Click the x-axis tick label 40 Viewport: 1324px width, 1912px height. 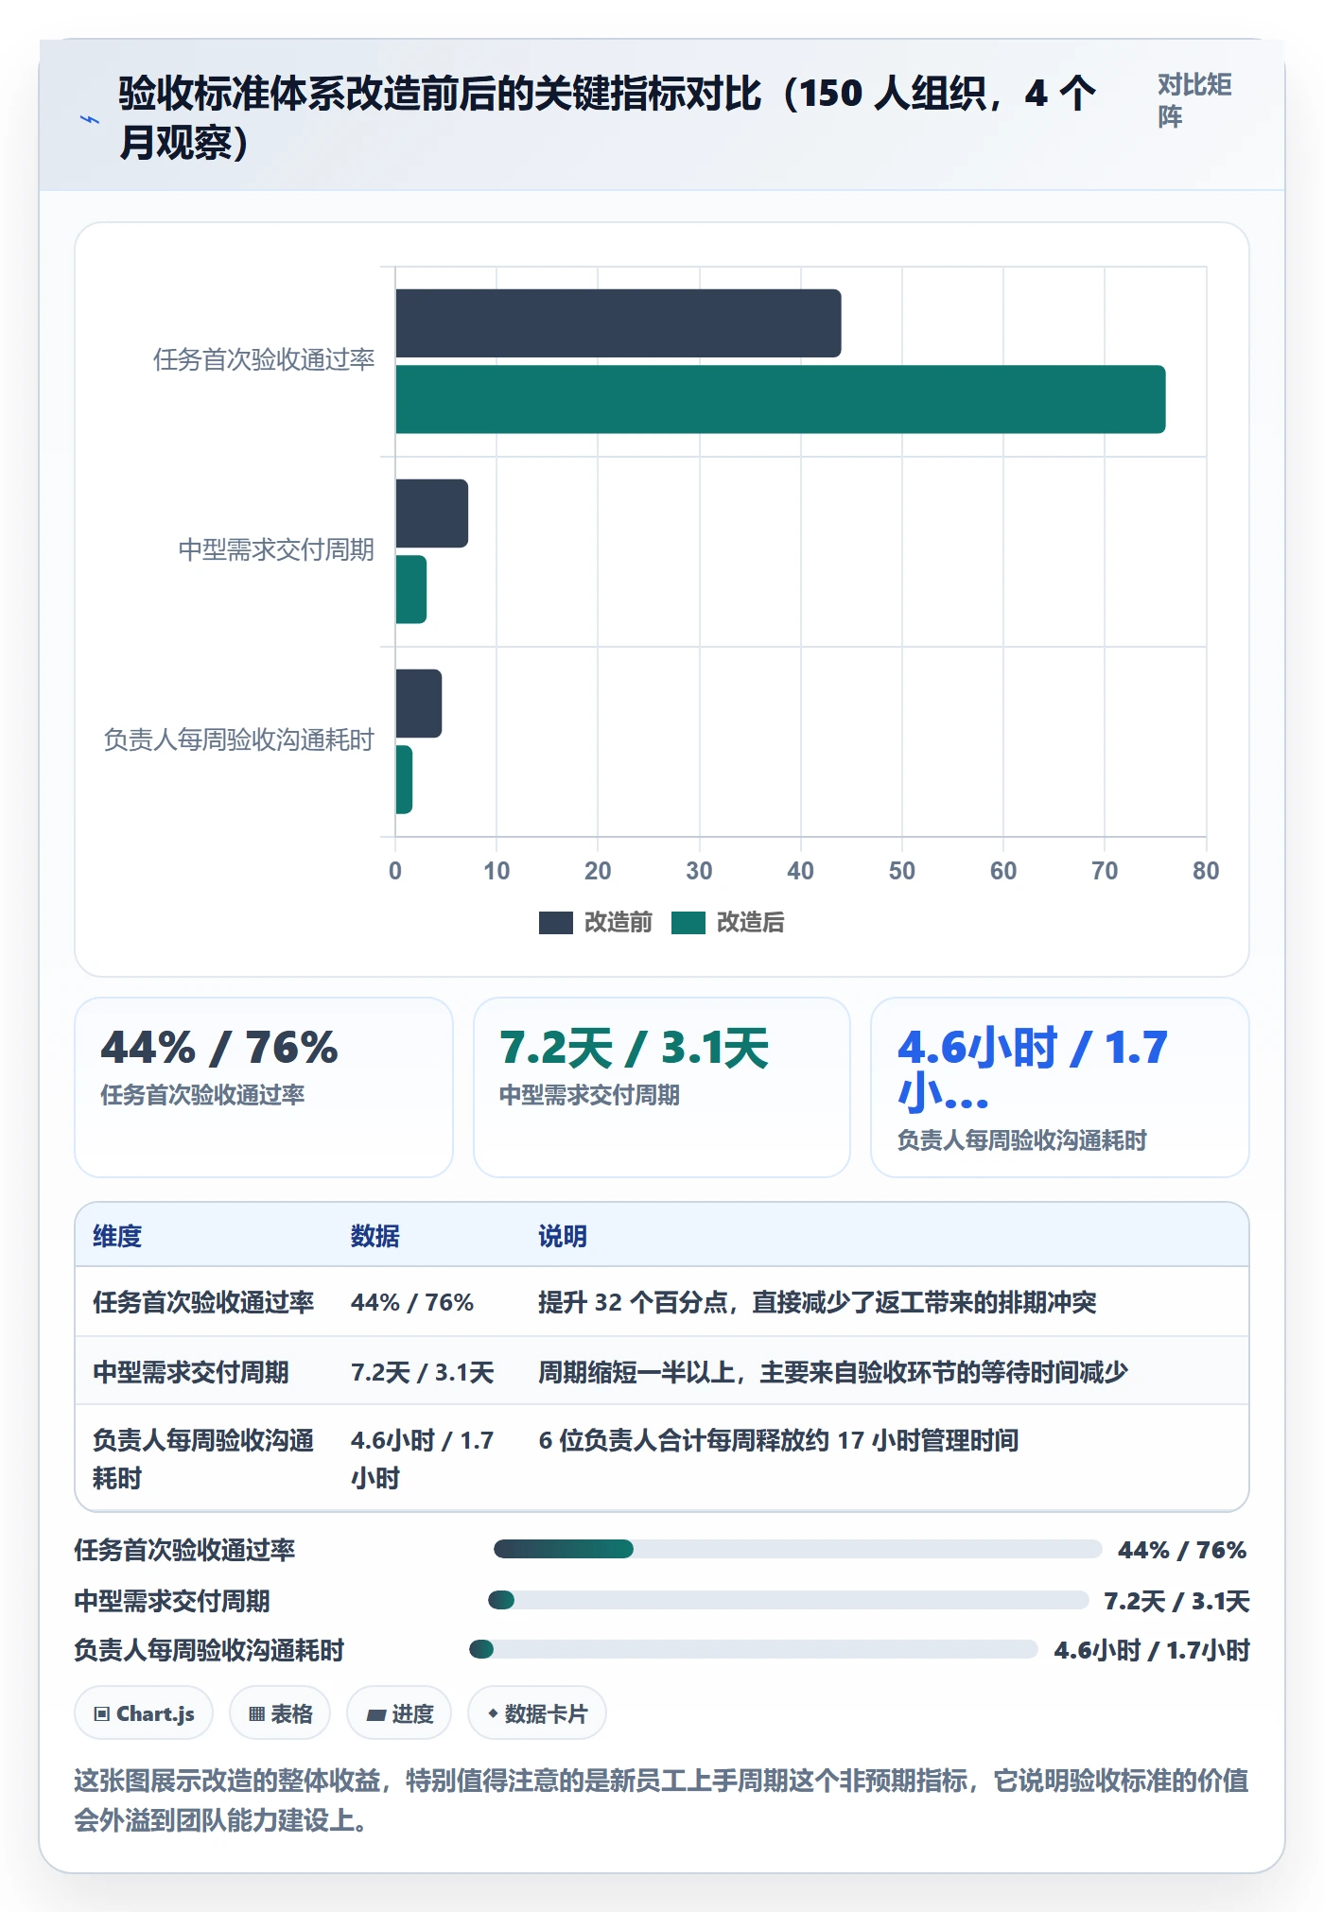coord(800,871)
